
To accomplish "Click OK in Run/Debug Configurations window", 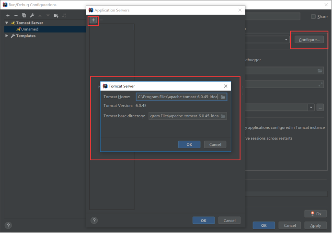I will tap(264, 226).
